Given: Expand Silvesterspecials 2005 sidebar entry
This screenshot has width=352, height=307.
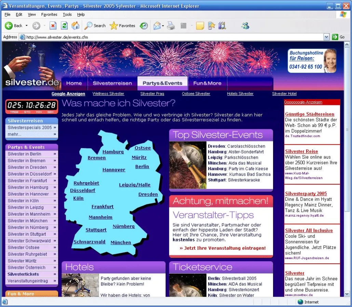Looking at the screenshot, I should [x=32, y=128].
